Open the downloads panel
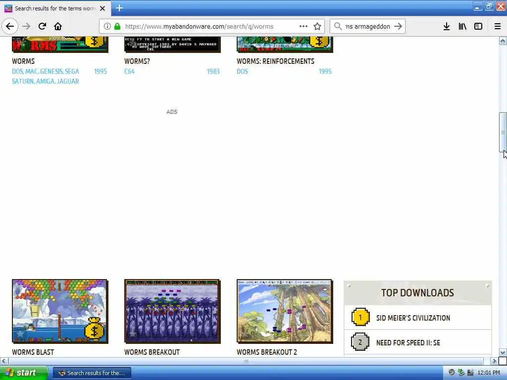This screenshot has width=507, height=380. pos(447,26)
